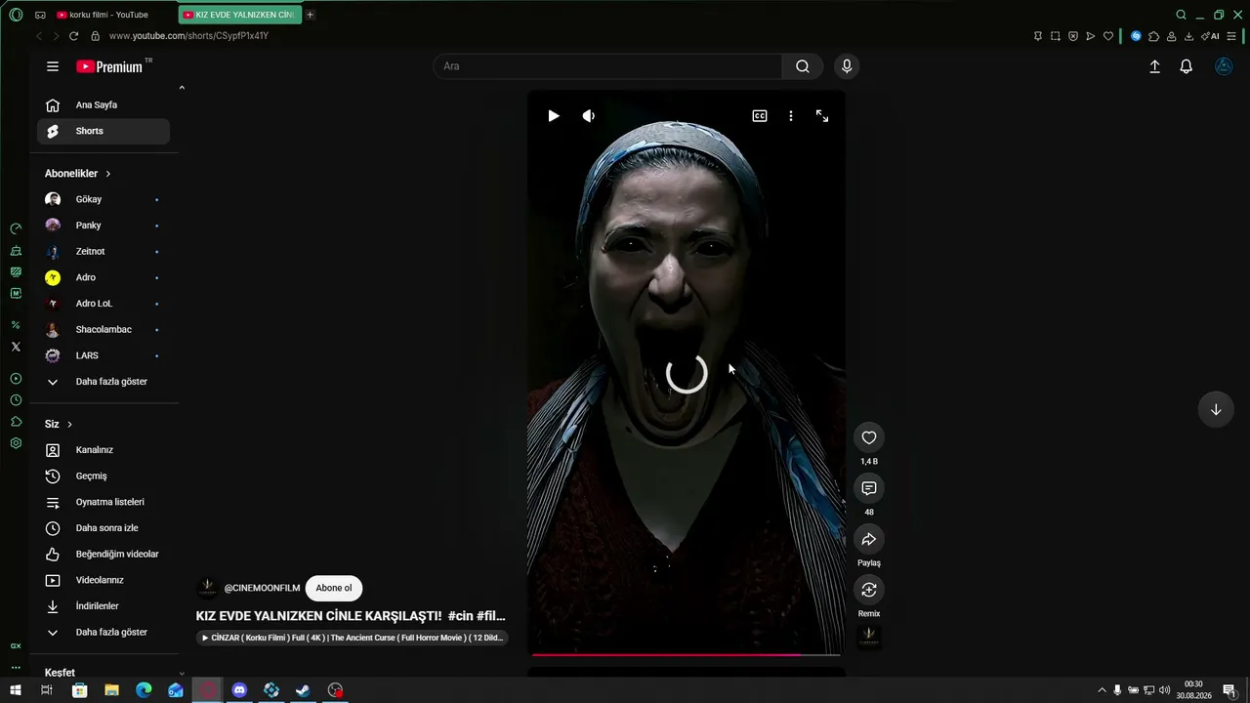Subscribe via the Abone ol button

[334, 588]
